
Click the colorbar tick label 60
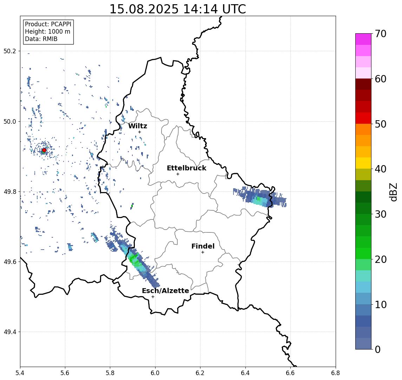[x=381, y=79]
